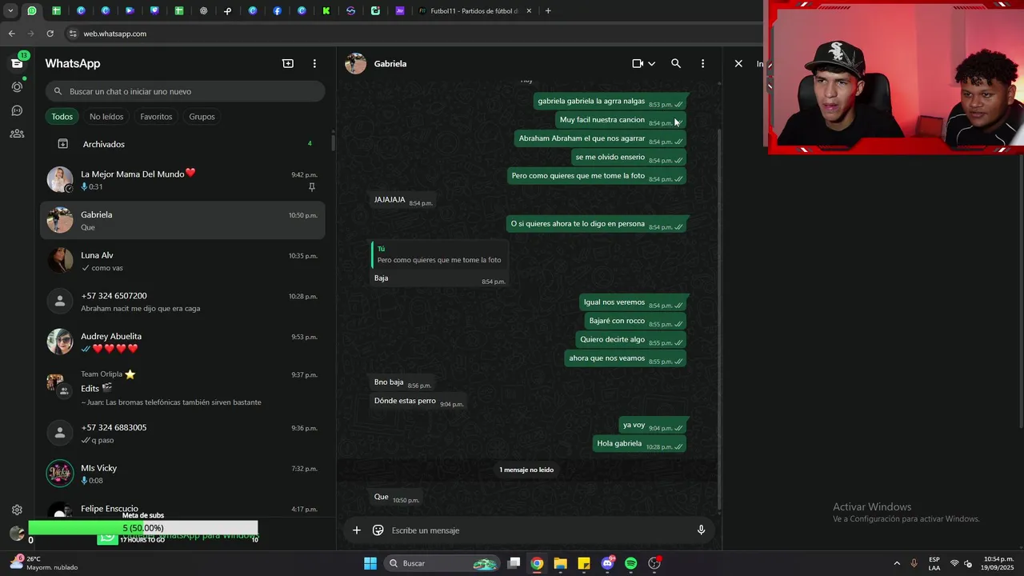Start a new chat with the plus icon
1024x576 pixels.
[x=288, y=63]
